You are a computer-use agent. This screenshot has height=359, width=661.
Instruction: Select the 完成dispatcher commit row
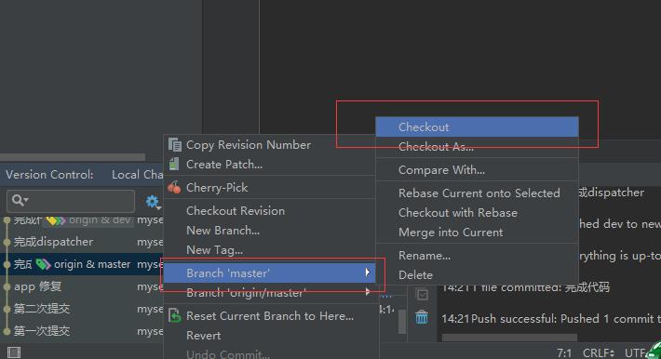click(82, 242)
